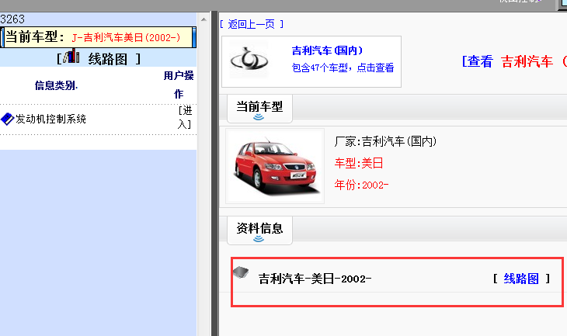Click the 返回上一页 back link
Image resolution: width=567 pixels, height=336 pixels.
(x=252, y=24)
